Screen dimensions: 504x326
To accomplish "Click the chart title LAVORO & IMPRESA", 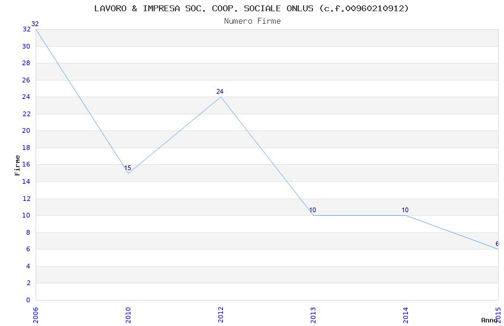I will (251, 8).
